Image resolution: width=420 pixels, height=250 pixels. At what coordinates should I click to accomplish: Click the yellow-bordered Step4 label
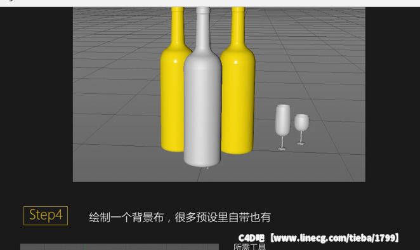tap(46, 216)
